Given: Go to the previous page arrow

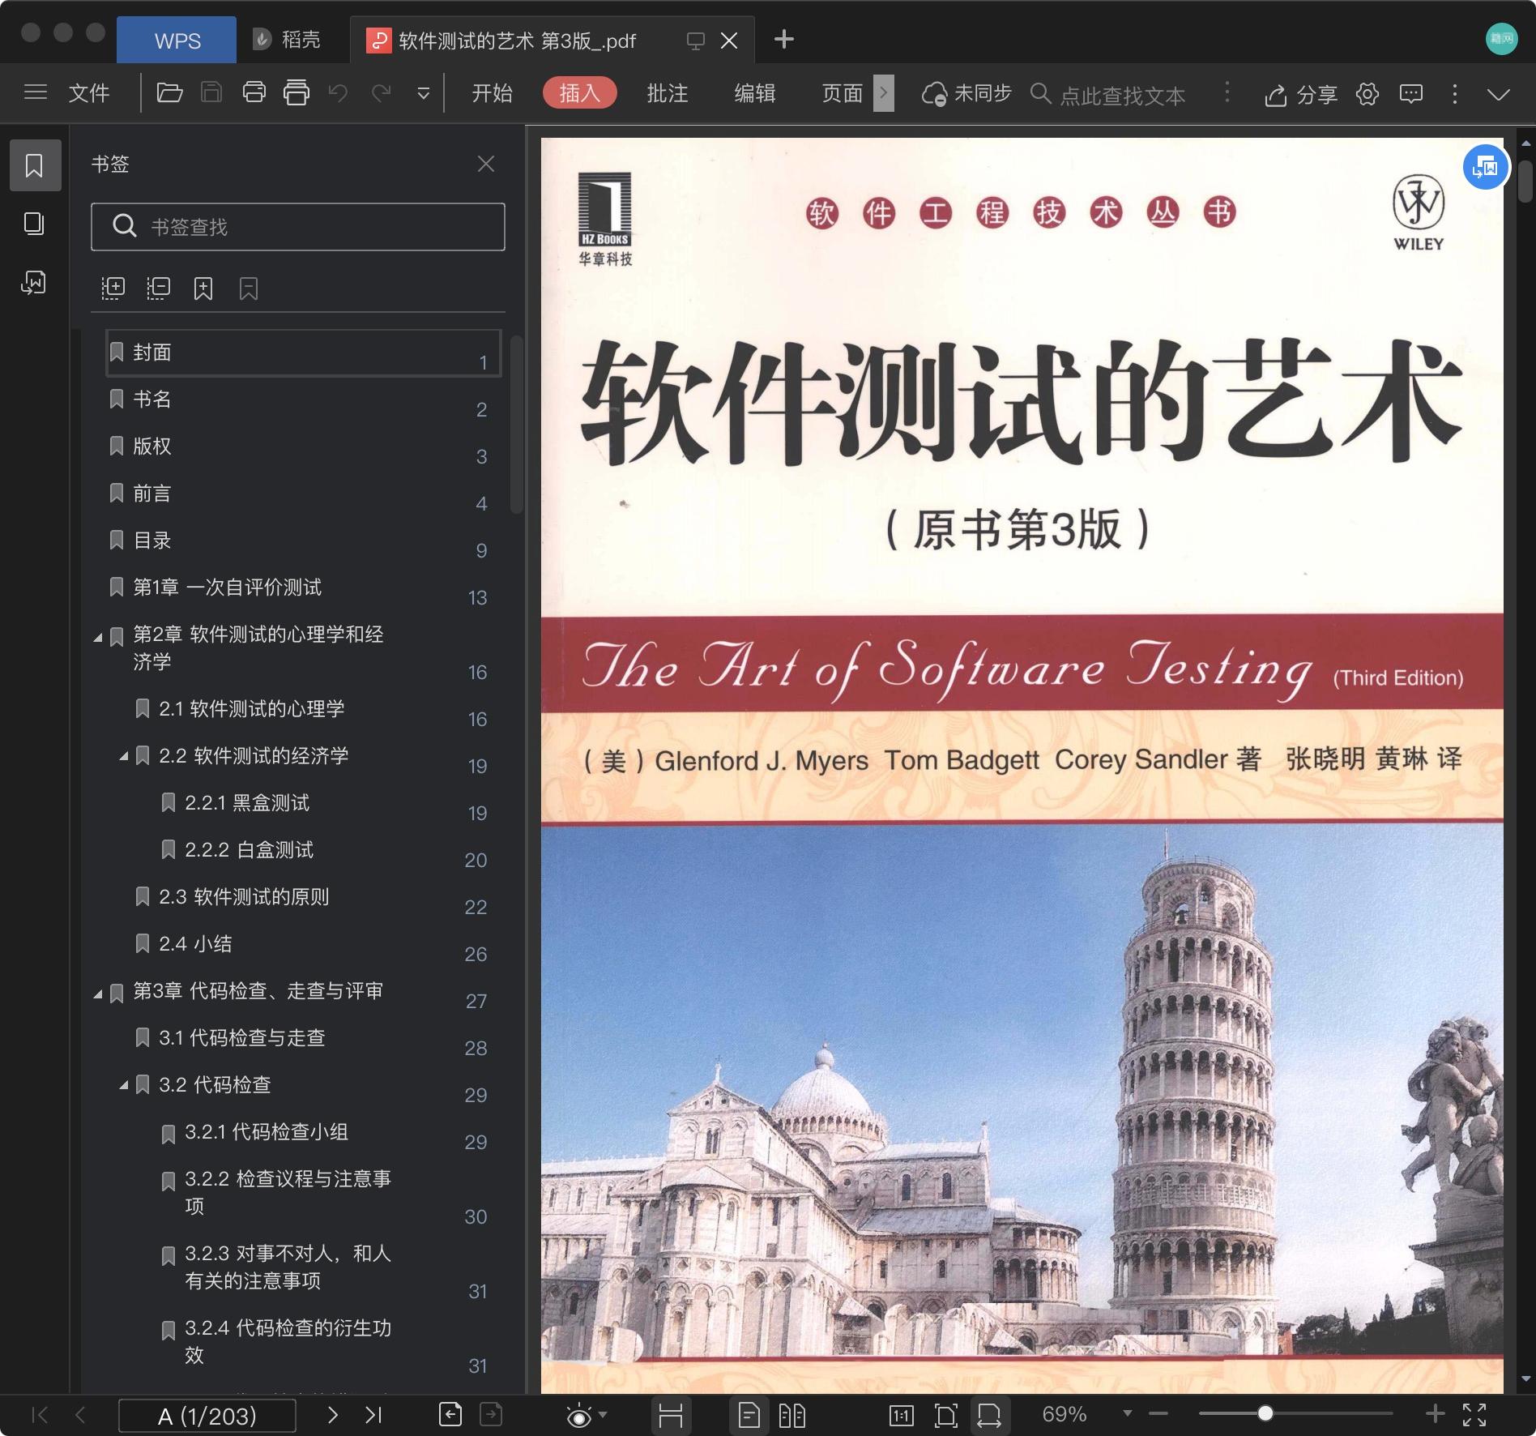Looking at the screenshot, I should pyautogui.click(x=80, y=1415).
